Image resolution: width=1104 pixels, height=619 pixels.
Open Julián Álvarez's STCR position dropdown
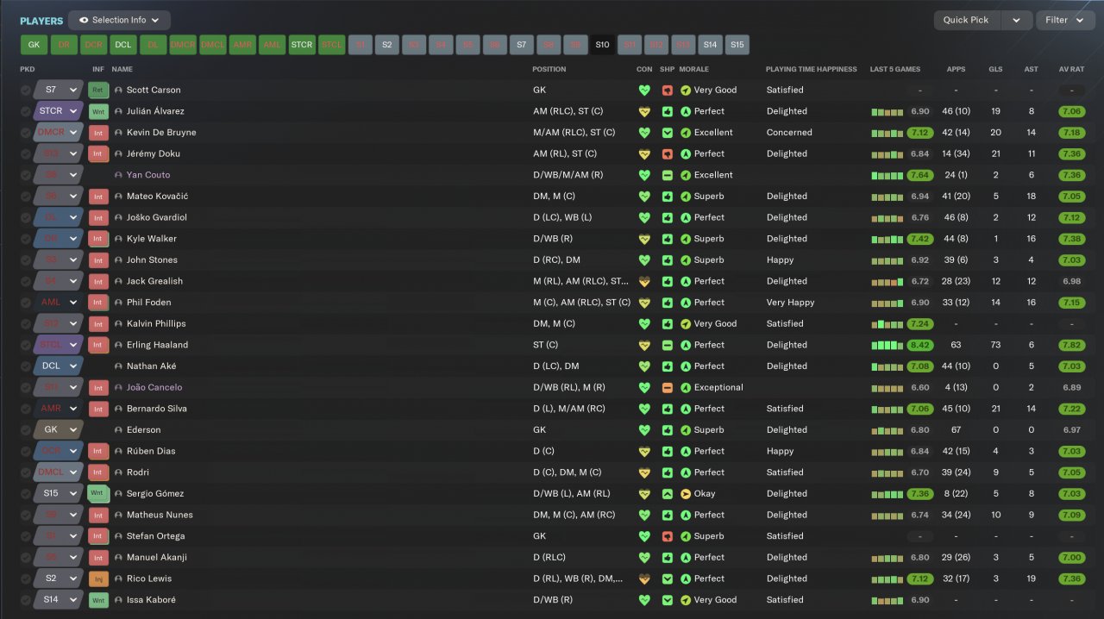click(x=59, y=111)
